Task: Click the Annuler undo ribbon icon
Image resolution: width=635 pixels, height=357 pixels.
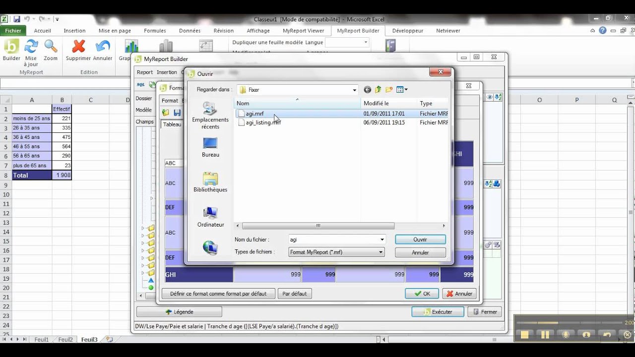Action: (x=103, y=46)
